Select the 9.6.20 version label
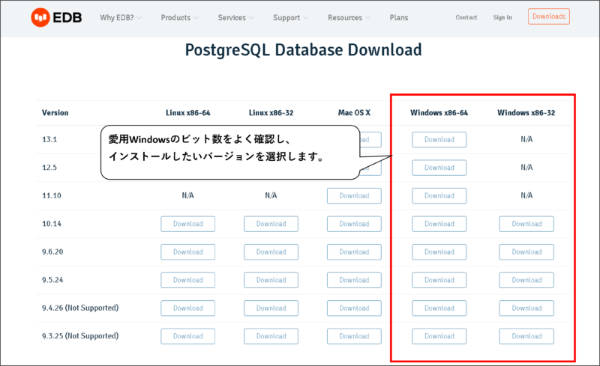 (x=52, y=251)
